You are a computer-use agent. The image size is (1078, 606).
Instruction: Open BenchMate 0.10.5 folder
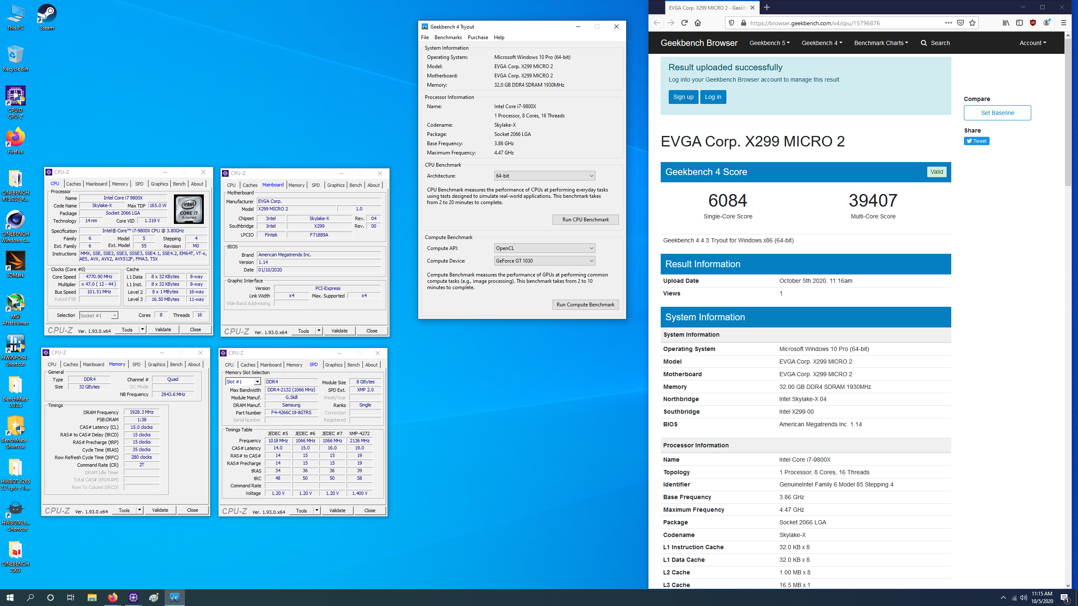[15, 391]
